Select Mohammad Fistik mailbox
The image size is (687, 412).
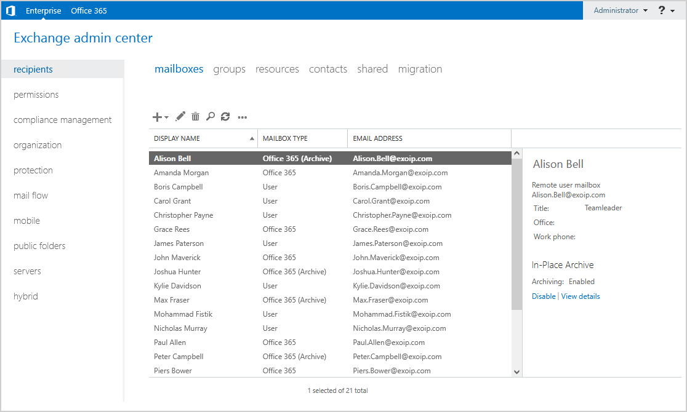pyautogui.click(x=331, y=314)
